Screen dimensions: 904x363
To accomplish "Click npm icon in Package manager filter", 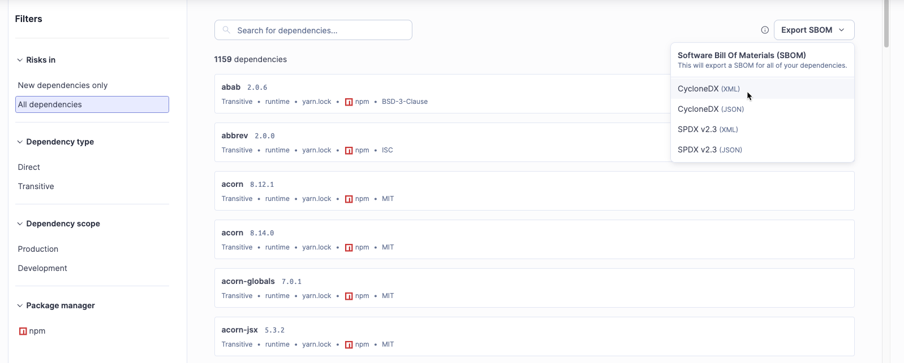I will [x=23, y=331].
